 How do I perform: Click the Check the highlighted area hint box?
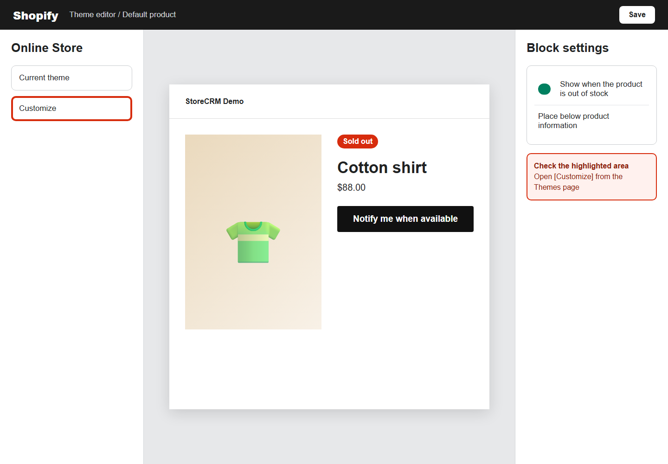[x=591, y=177]
